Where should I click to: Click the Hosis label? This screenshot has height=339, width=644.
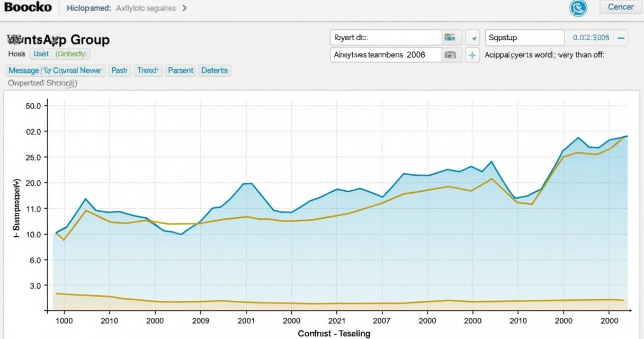coord(17,53)
